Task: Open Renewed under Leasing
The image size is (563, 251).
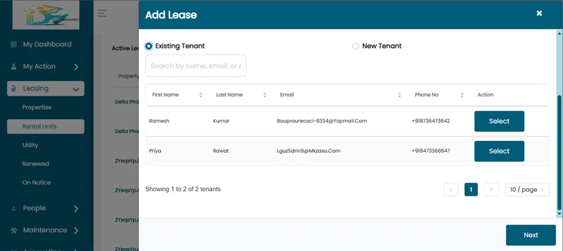Action: coord(35,164)
